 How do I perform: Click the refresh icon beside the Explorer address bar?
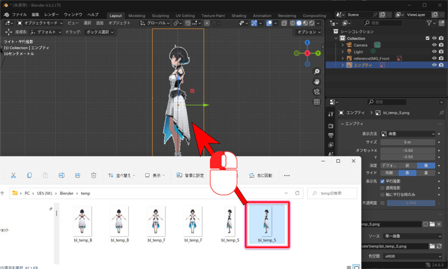point(297,193)
